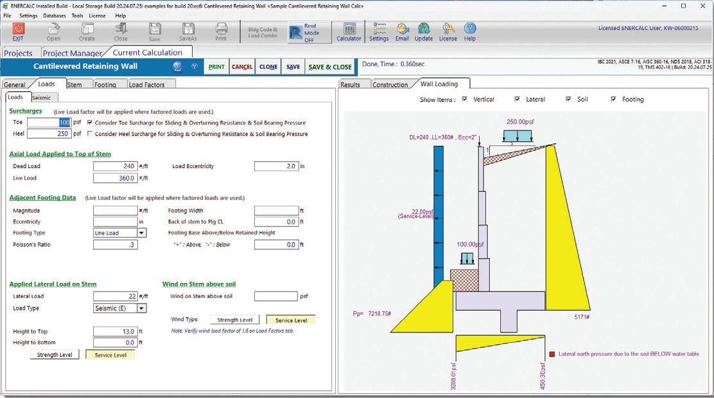Open the Help menu in menu bar
Viewport: 714px width, 398px height.
point(120,15)
